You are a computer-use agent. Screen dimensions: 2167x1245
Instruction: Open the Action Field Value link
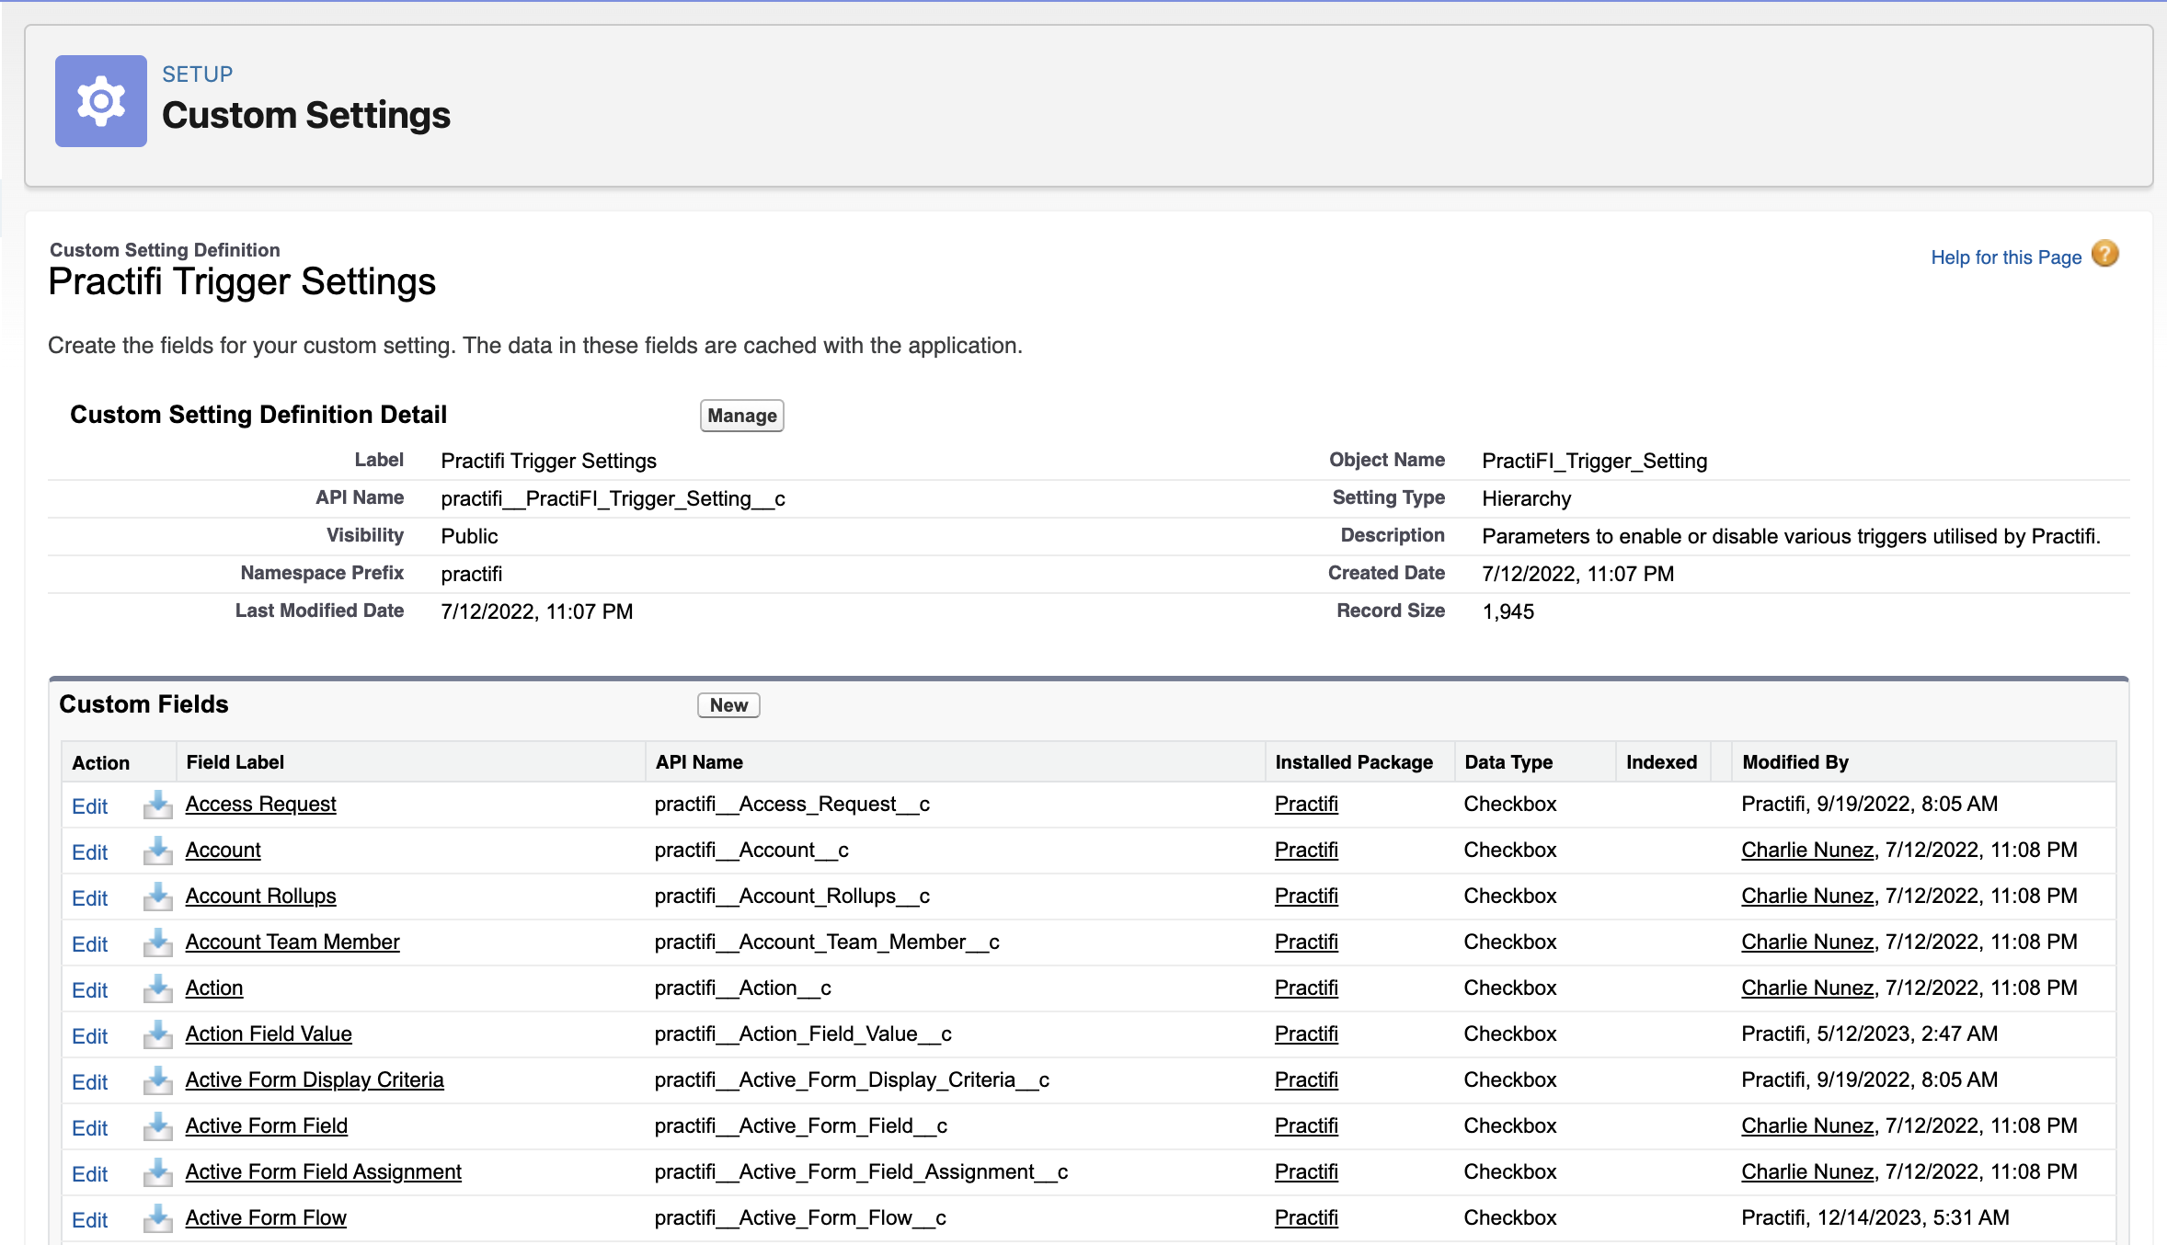(269, 1034)
